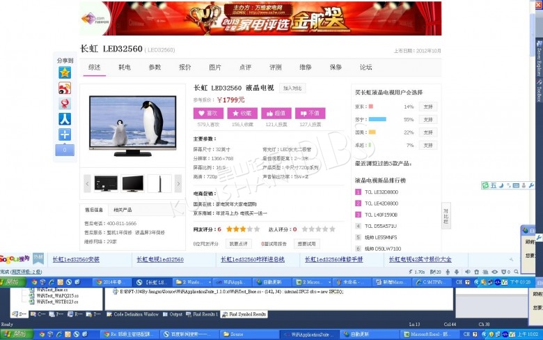
Task: Share via the Renren 人 icon
Action: (65, 119)
